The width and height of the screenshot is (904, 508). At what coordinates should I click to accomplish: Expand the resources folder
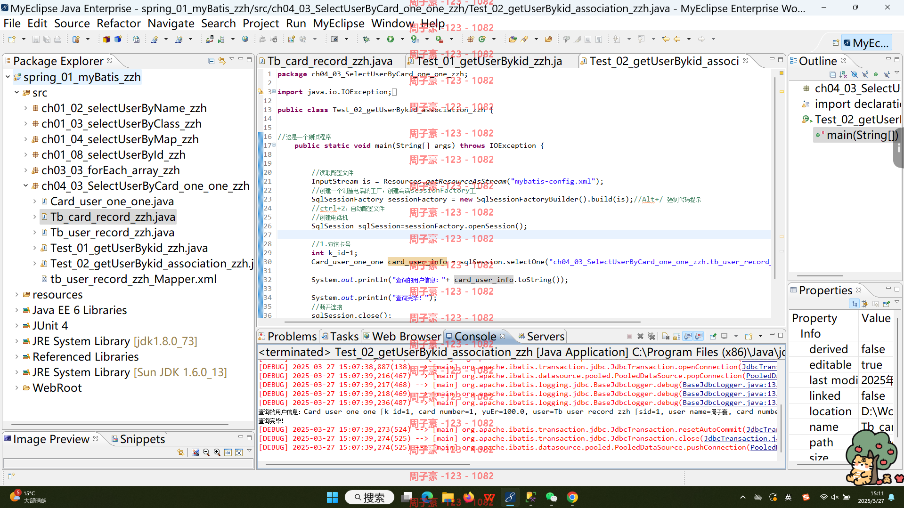click(16, 294)
